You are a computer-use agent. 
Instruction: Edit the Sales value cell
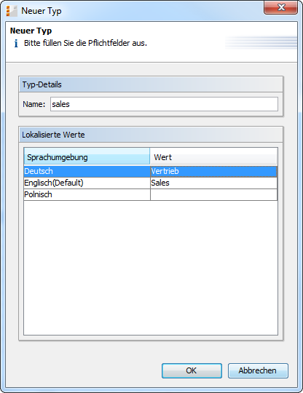(x=213, y=183)
